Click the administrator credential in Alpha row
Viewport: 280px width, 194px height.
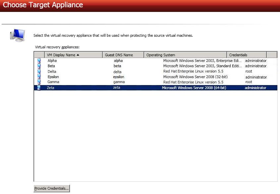(256, 61)
